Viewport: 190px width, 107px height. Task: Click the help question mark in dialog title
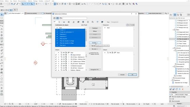(x=132, y=14)
